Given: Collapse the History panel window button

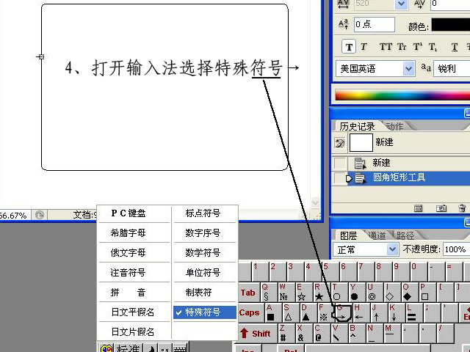Looking at the screenshot, I should pyautogui.click(x=467, y=114).
